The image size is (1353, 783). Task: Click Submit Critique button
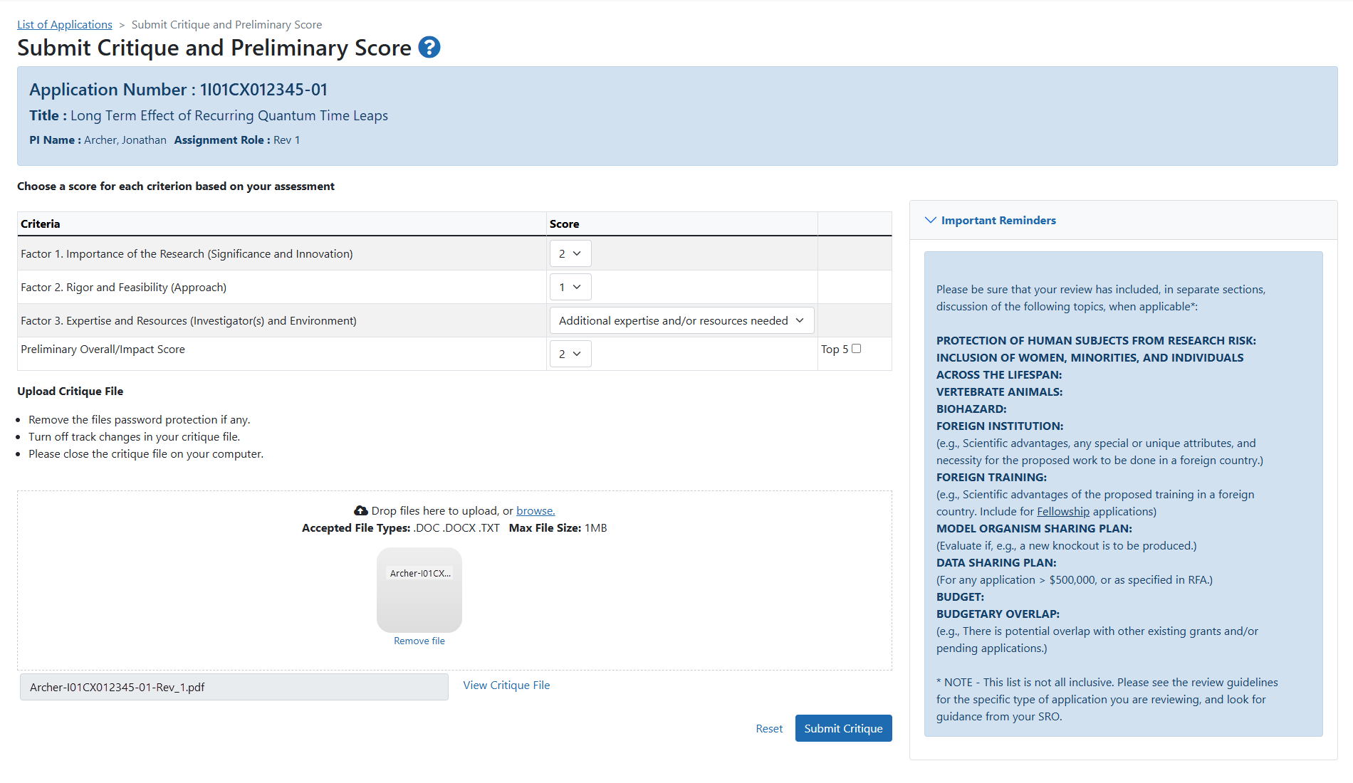tap(844, 728)
